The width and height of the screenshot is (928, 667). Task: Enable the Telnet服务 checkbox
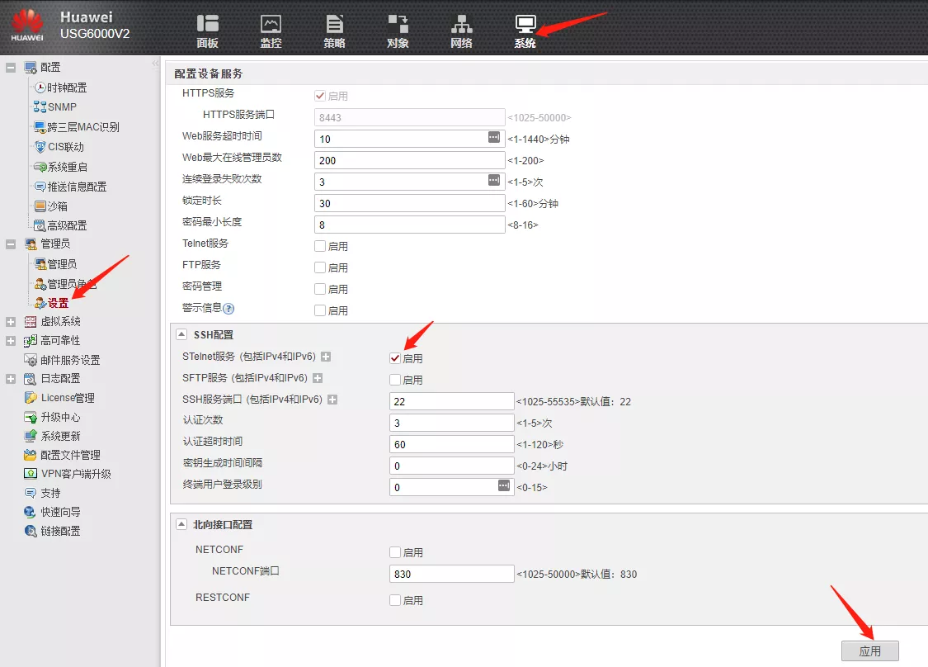coord(320,246)
